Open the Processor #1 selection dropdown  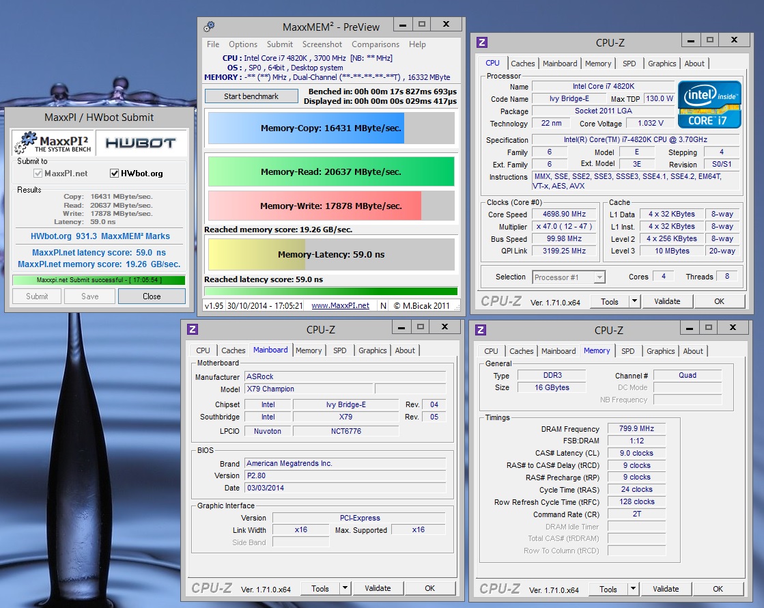[x=600, y=277]
